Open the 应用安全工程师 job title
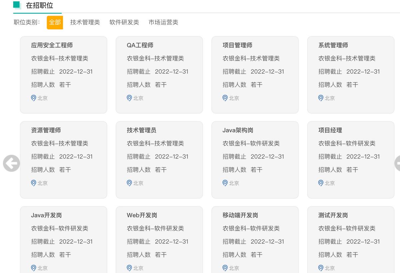The height and width of the screenshot is (273, 400). pos(52,45)
